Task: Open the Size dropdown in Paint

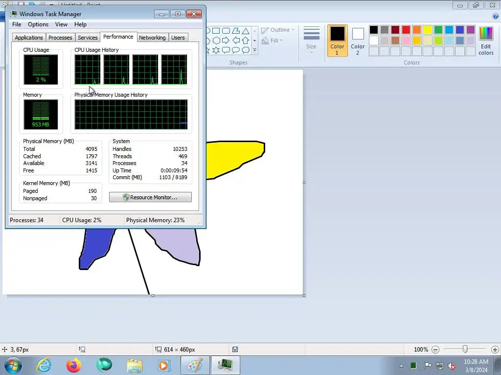Action: click(312, 40)
